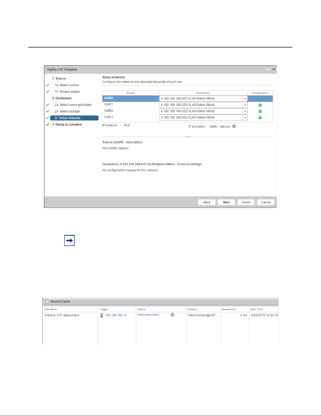Select the breth1 source row
The image size is (321, 416).
[x=130, y=105]
